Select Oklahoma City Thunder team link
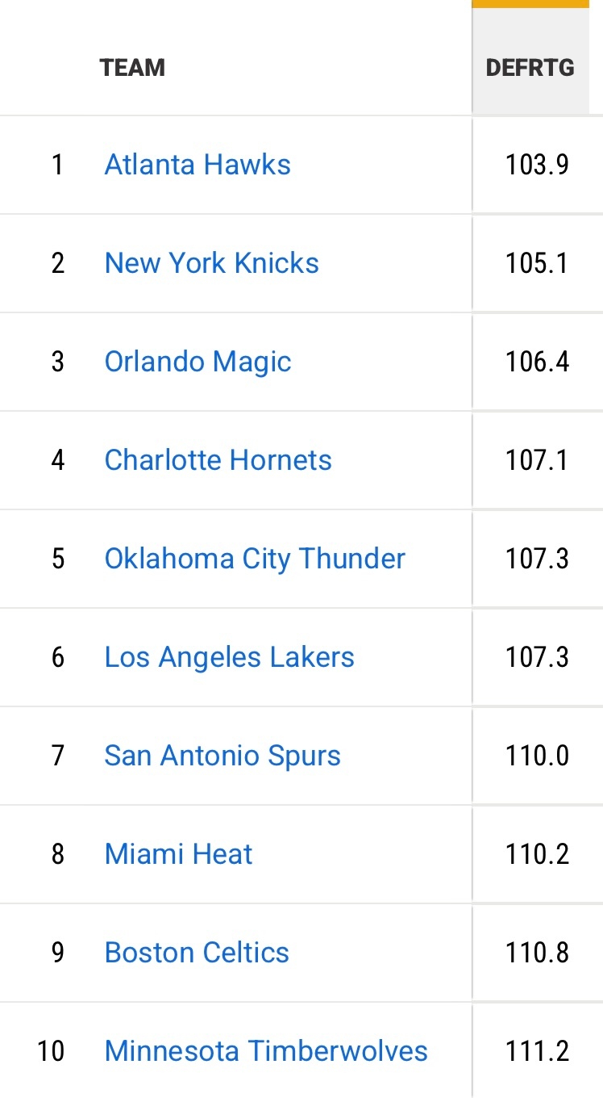This screenshot has height=1098, width=603. [255, 559]
